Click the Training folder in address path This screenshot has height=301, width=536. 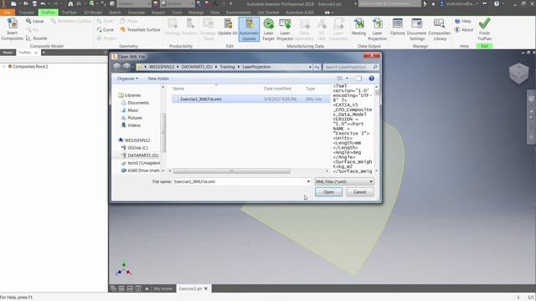(x=227, y=67)
